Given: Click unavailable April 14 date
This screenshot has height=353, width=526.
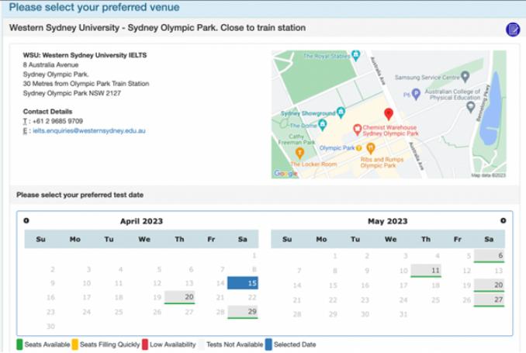Looking at the screenshot, I should (220, 283).
